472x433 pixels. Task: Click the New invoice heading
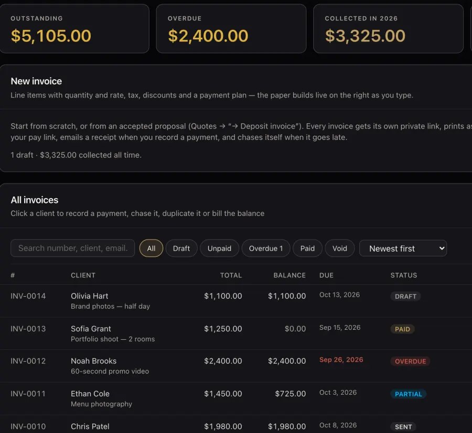click(36, 81)
